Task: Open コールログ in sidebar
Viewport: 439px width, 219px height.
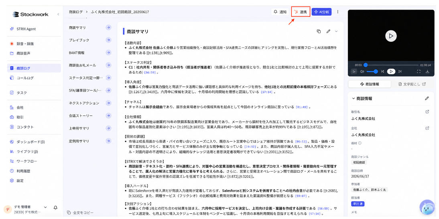Action: pos(34,78)
